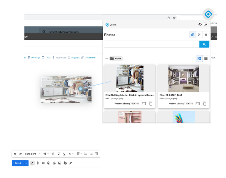Open Product Listing 750x750 dropdown on Elfa Clothing card
Image resolution: width=226 pixels, height=178 pixels.
click(x=127, y=104)
